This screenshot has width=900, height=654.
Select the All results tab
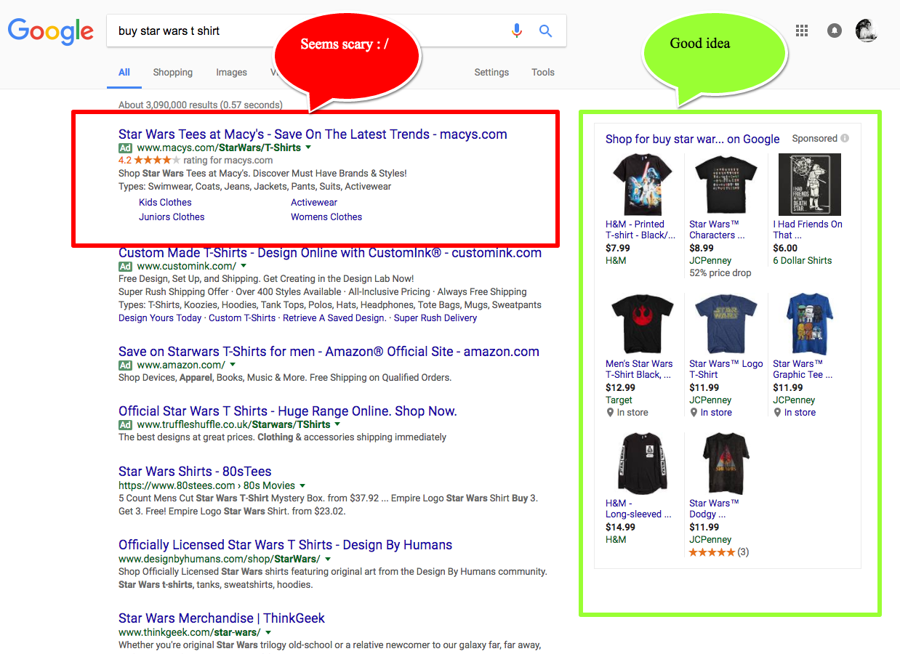[x=124, y=72]
